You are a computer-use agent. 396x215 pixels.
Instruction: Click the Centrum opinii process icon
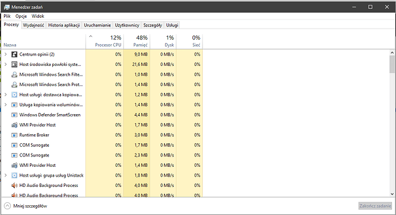14,54
